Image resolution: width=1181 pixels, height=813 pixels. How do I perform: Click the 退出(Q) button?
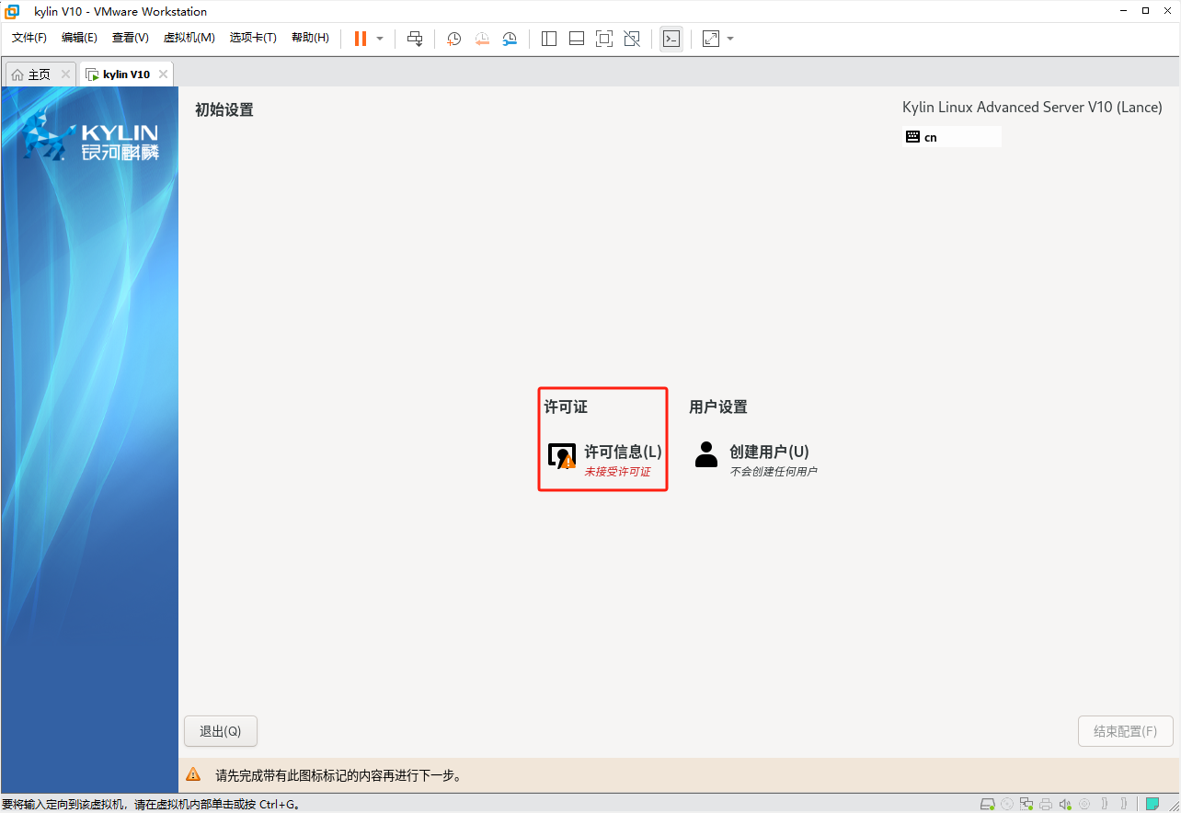[221, 731]
